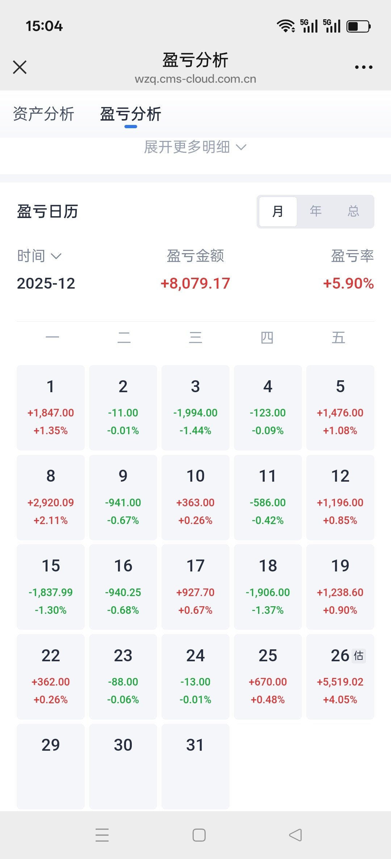
Task: Tap the 2025-12 month selector value
Action: (46, 284)
